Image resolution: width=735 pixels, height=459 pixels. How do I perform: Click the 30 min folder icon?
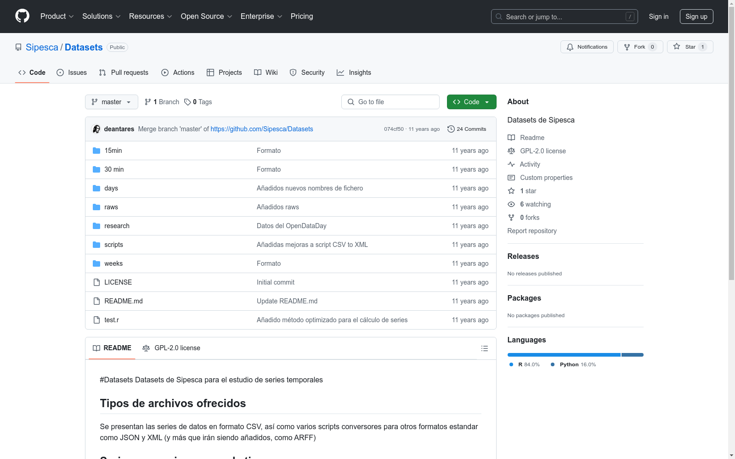96,169
